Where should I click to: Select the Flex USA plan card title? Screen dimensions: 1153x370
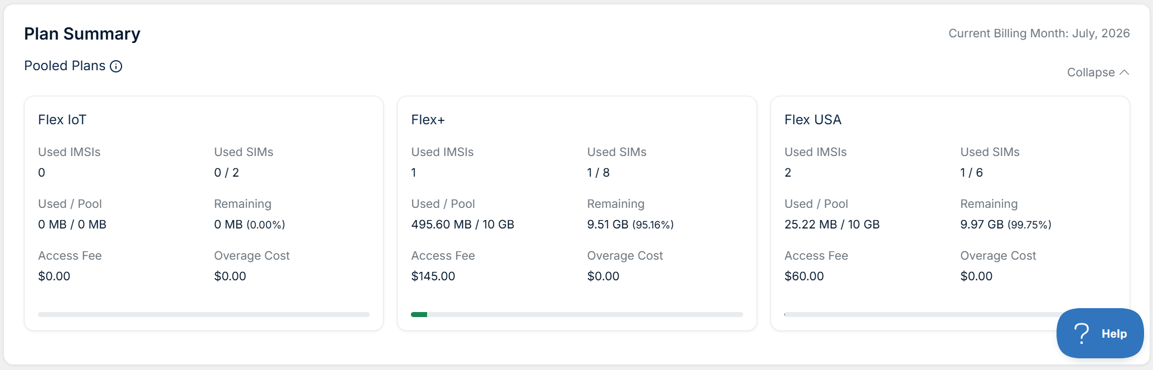[x=812, y=120]
